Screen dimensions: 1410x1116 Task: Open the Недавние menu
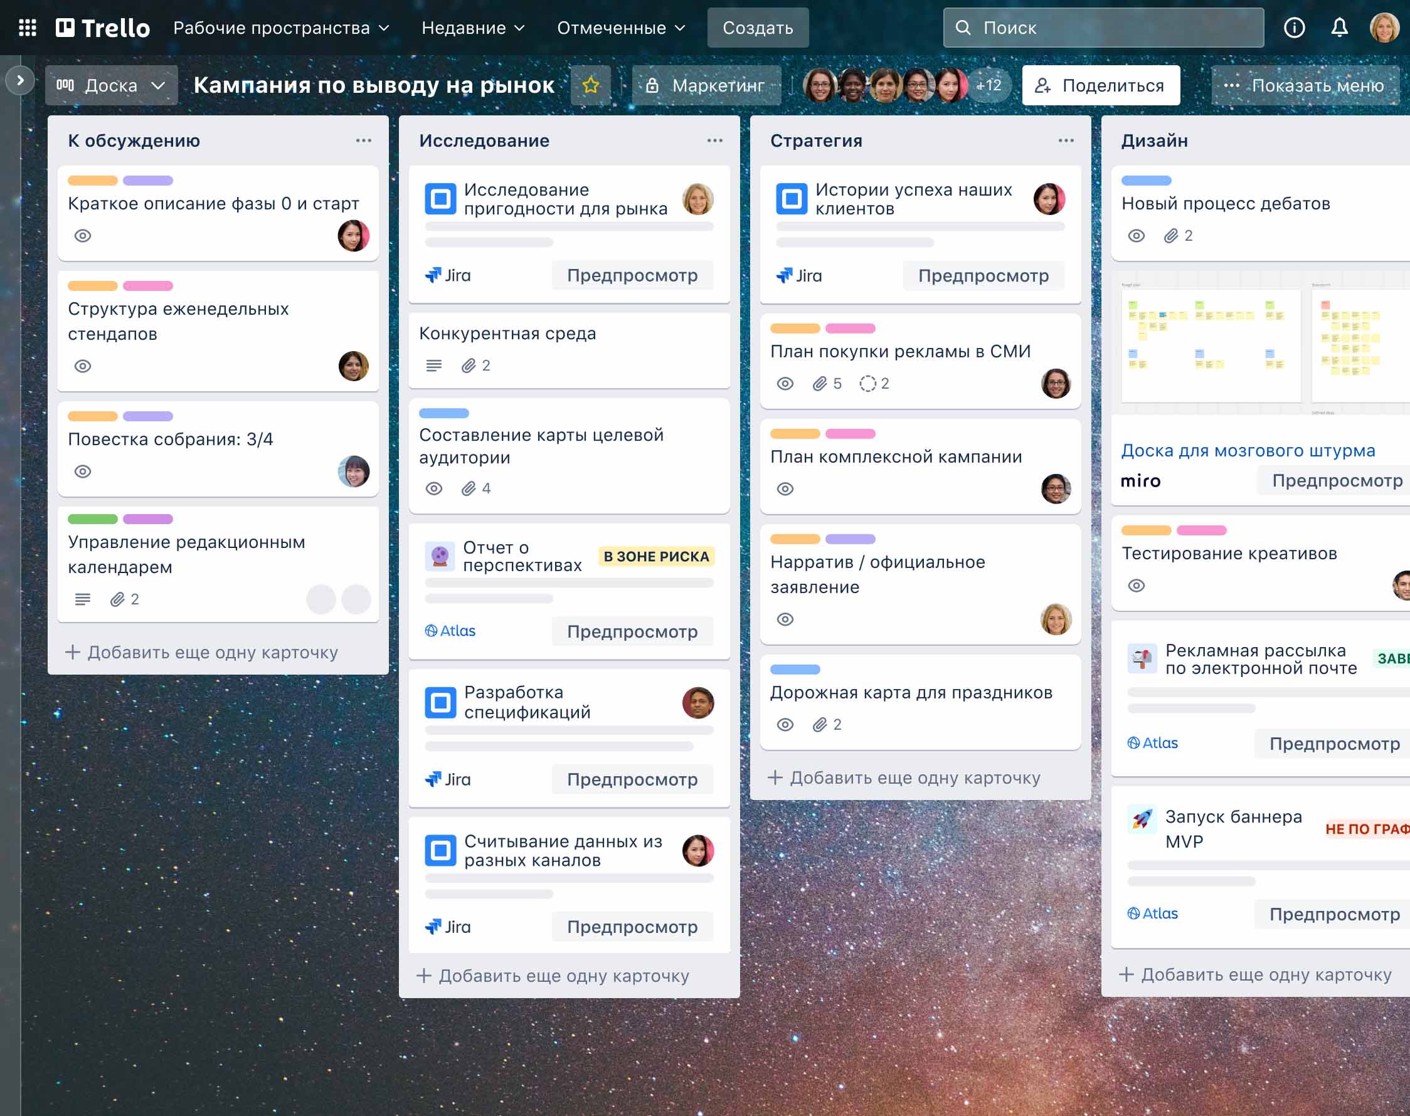tap(473, 28)
